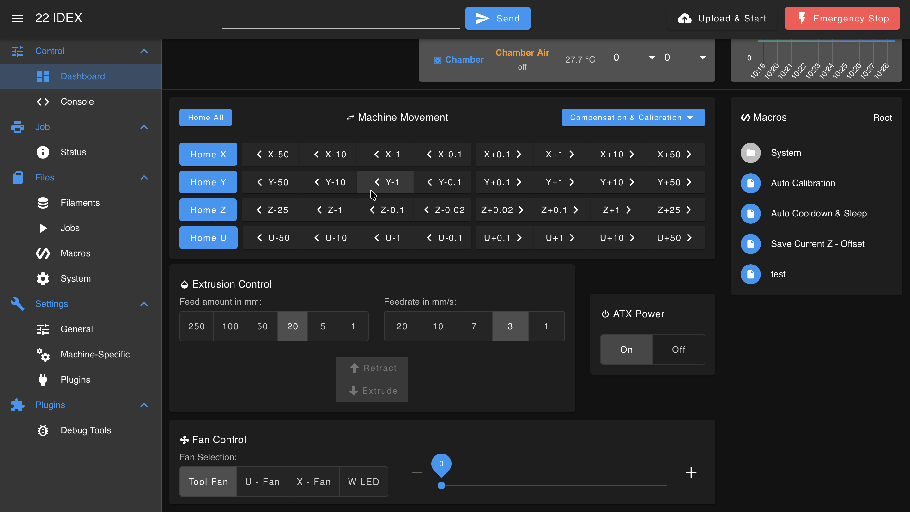This screenshot has height=512, width=910.
Task: Click Home Z button
Action: [x=208, y=210]
